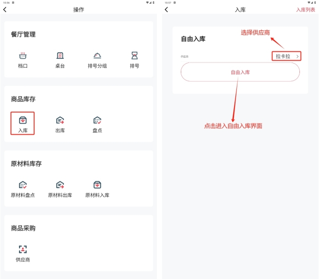Screen dimensions: 319x279
Task: Open the 档口 (stall) icon
Action: pos(23,56)
